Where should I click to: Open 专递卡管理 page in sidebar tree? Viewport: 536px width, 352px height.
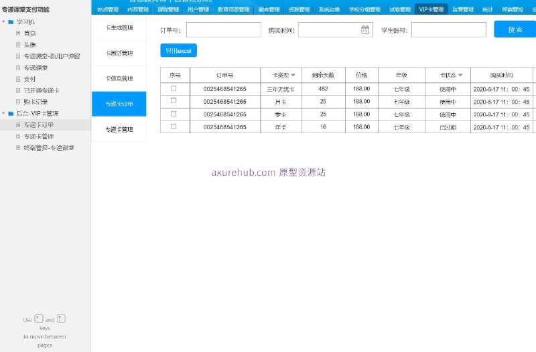tap(39, 137)
